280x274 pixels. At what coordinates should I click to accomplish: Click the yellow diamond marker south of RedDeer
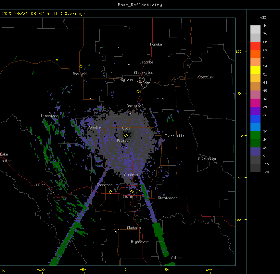coord(138,91)
